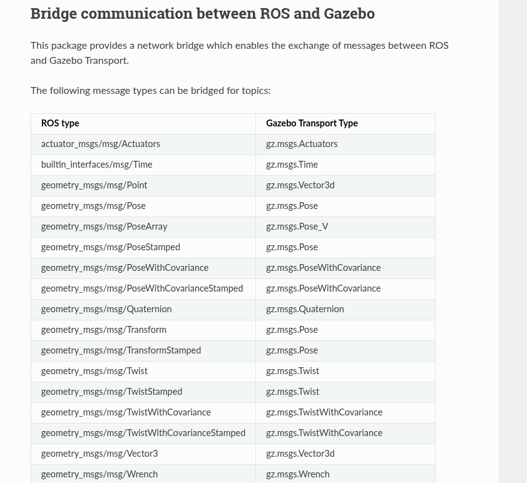The image size is (527, 483).
Task: Click the gz.msgs.Pose_V cell
Action: pyautogui.click(x=297, y=226)
